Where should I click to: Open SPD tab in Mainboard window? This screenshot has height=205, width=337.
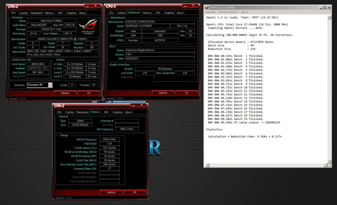pyautogui.click(x=158, y=13)
